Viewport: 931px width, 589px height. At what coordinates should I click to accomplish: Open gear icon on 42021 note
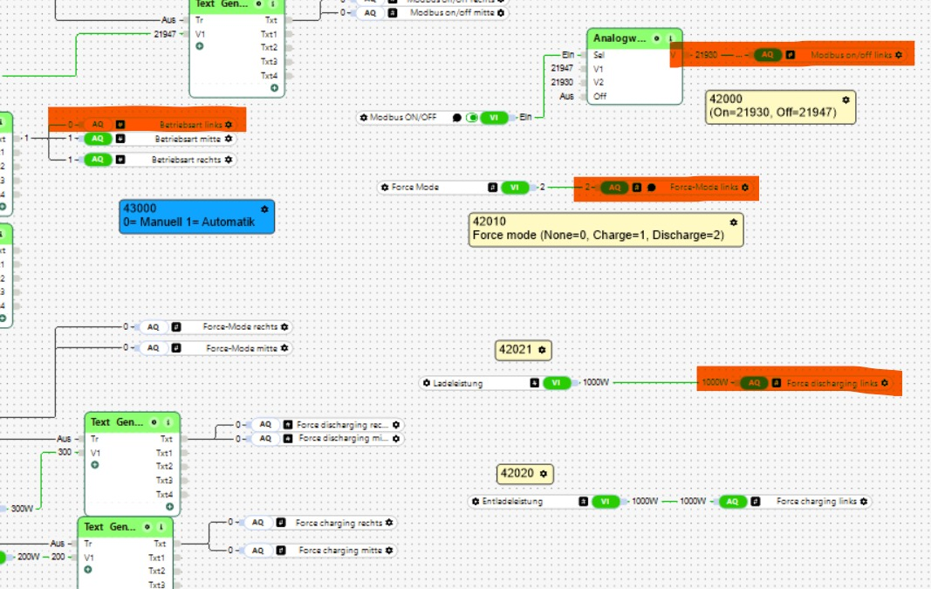(542, 350)
